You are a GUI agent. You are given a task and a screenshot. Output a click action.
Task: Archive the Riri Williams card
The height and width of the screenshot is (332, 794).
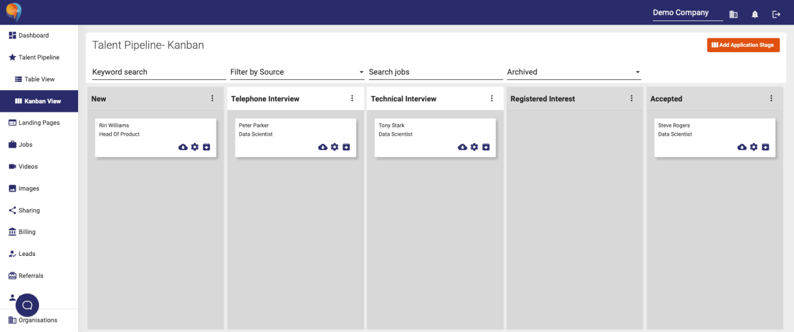click(x=206, y=147)
